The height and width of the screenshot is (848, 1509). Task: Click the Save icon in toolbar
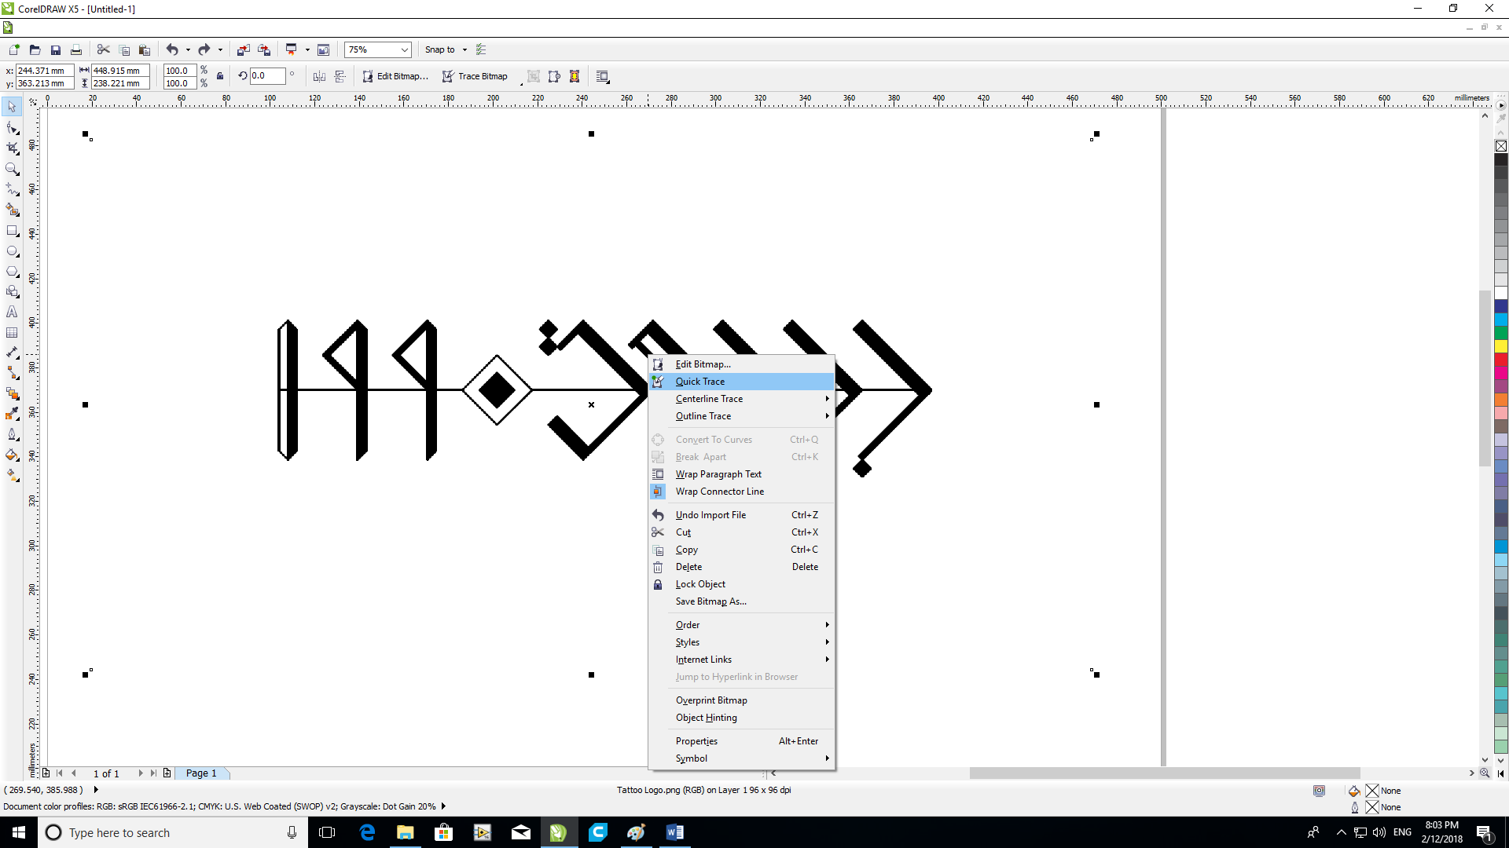coord(56,49)
